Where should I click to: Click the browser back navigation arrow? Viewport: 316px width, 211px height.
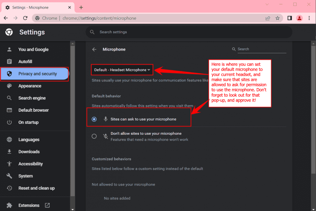[x=6, y=18]
